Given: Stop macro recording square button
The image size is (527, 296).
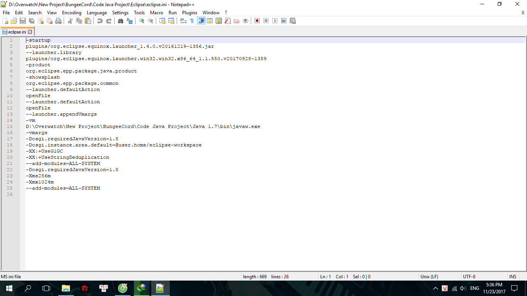Looking at the screenshot, I should click(x=266, y=21).
